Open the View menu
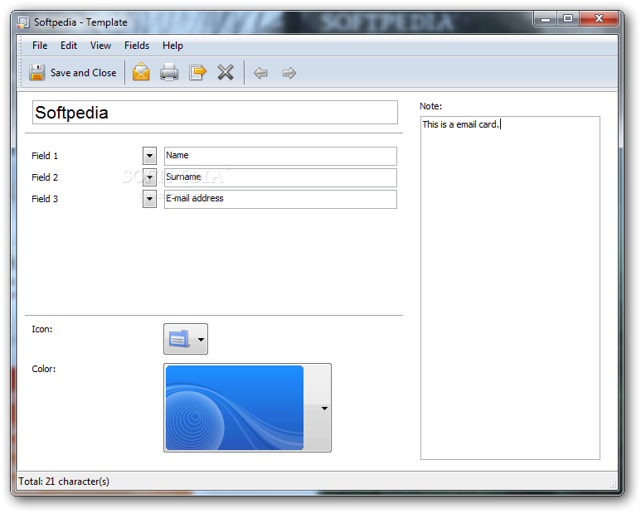The image size is (641, 513). click(100, 46)
